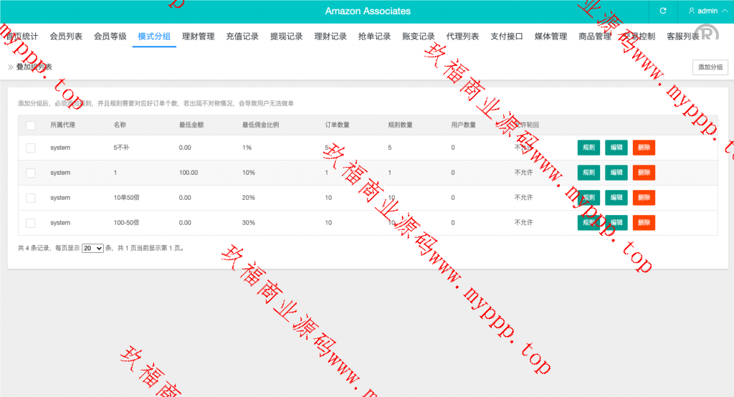Open the 支付接口 tab
734x397 pixels.
click(x=507, y=37)
